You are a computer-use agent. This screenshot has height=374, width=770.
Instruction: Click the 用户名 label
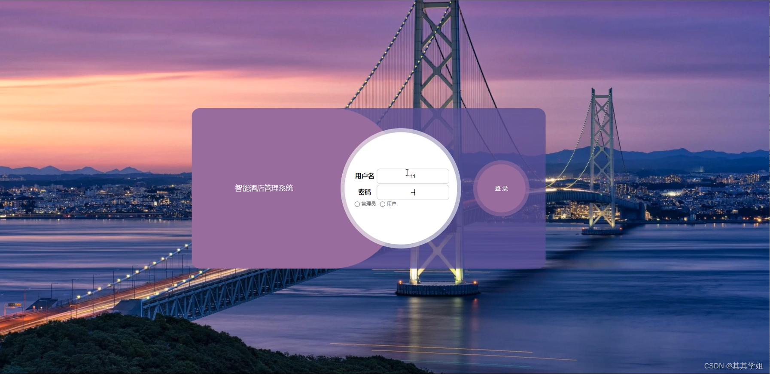tap(365, 176)
